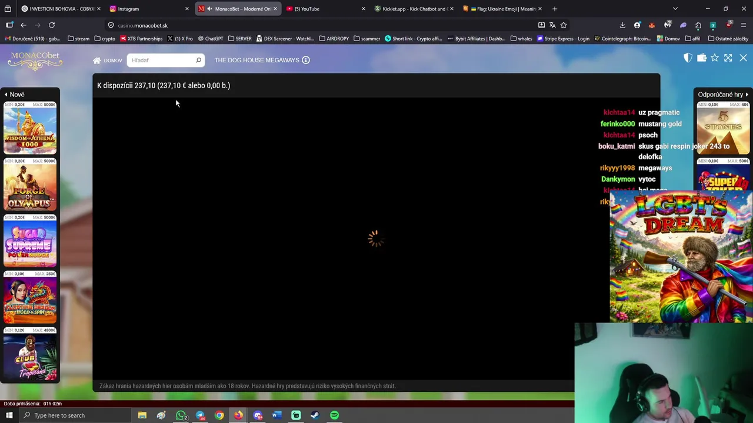Reload the current page

point(52,25)
